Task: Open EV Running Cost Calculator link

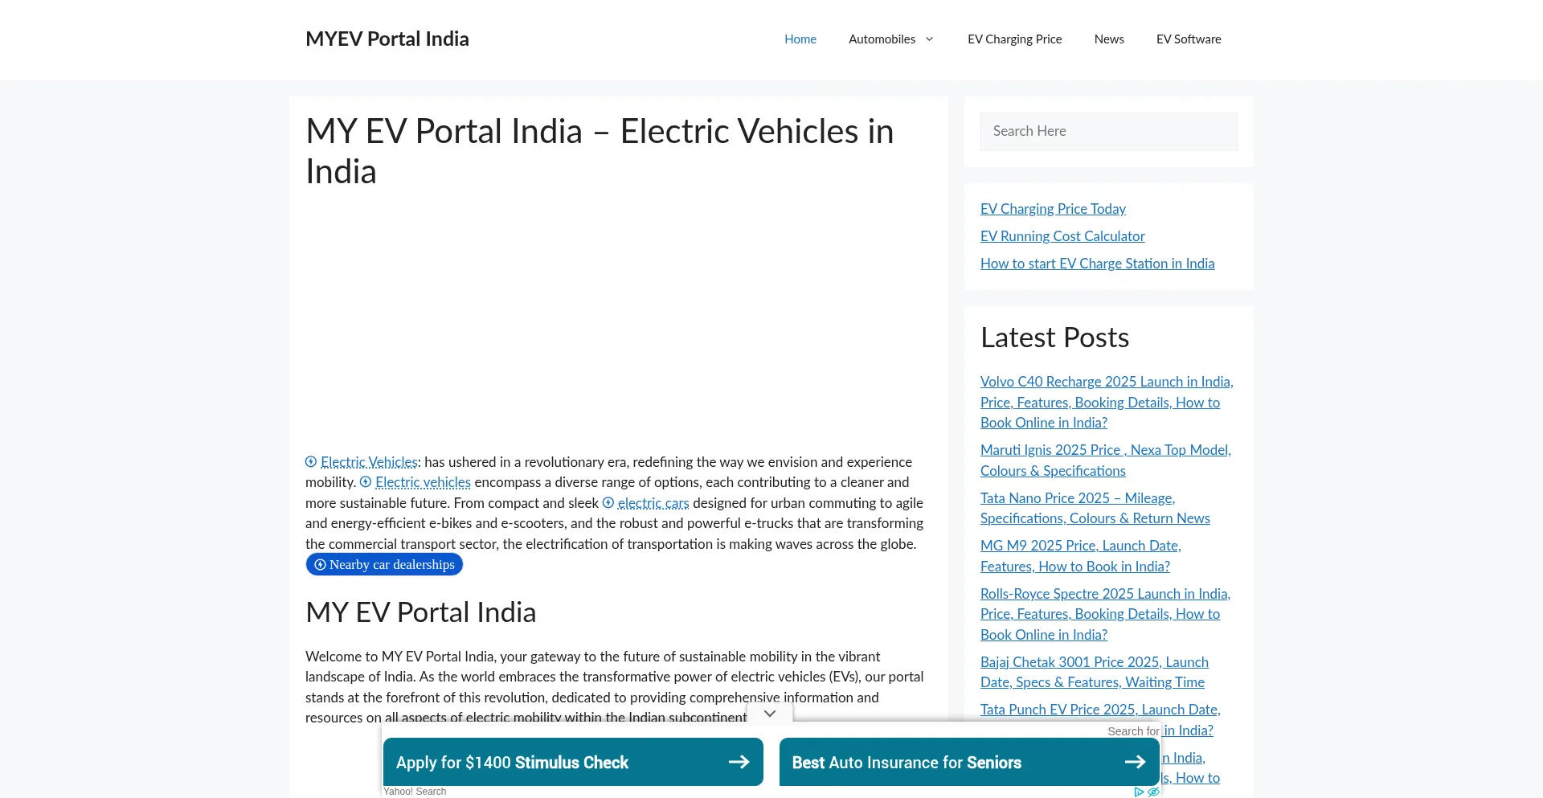Action: [x=1062, y=236]
